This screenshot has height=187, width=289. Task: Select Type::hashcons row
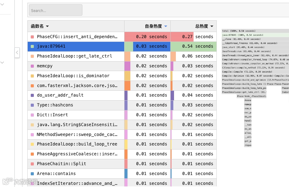click(x=122, y=105)
